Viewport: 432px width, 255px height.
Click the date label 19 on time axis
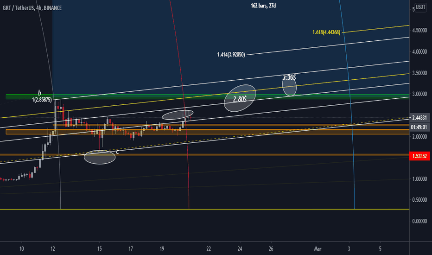point(162,249)
